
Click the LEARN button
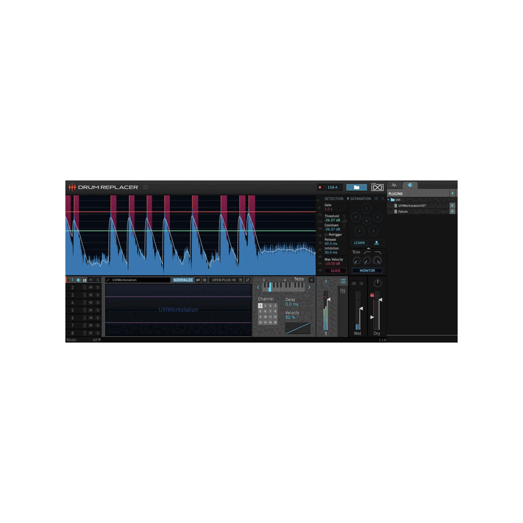(359, 243)
